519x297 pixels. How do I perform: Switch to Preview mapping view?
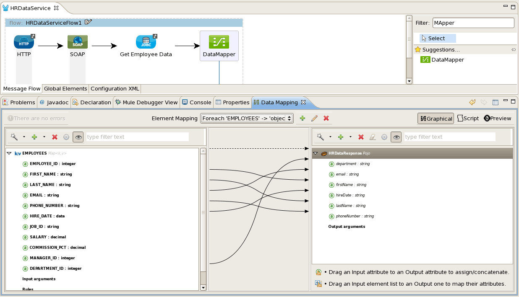click(x=498, y=119)
